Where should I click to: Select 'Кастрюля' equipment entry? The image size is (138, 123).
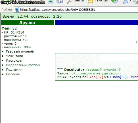[x=14, y=61]
